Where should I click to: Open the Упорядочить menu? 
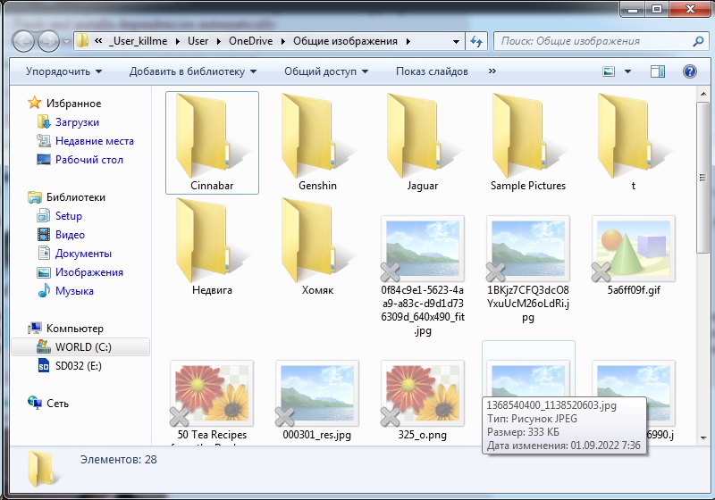pos(63,71)
